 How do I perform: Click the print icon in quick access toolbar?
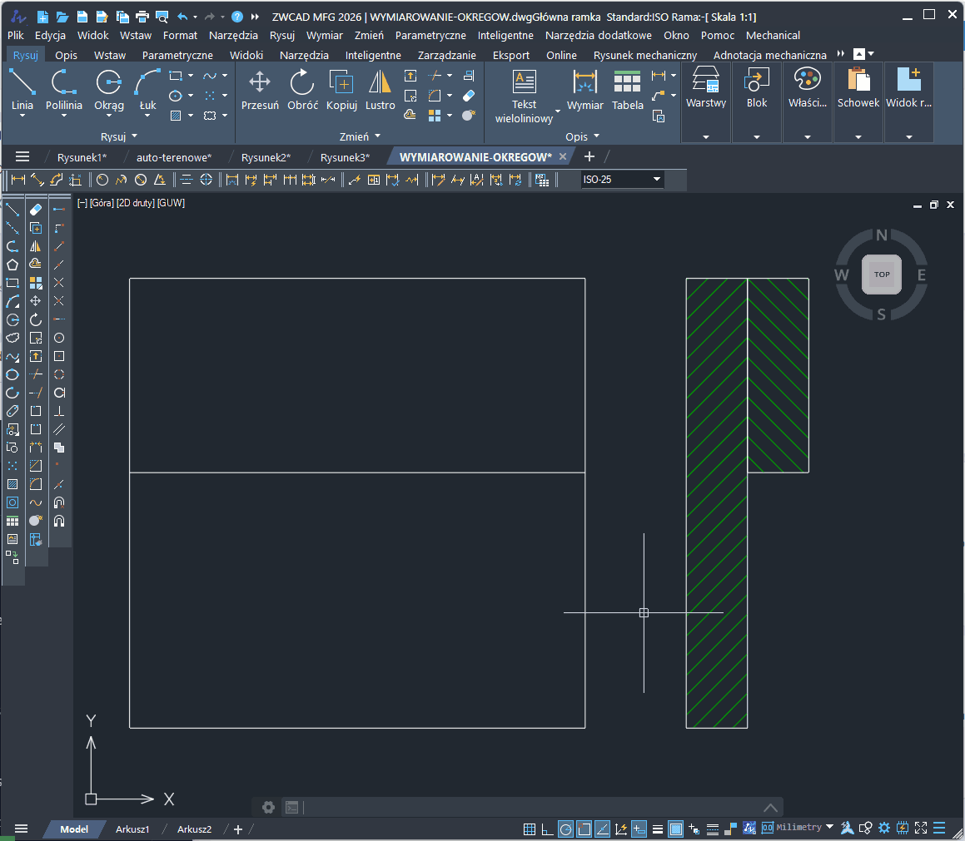pos(142,17)
